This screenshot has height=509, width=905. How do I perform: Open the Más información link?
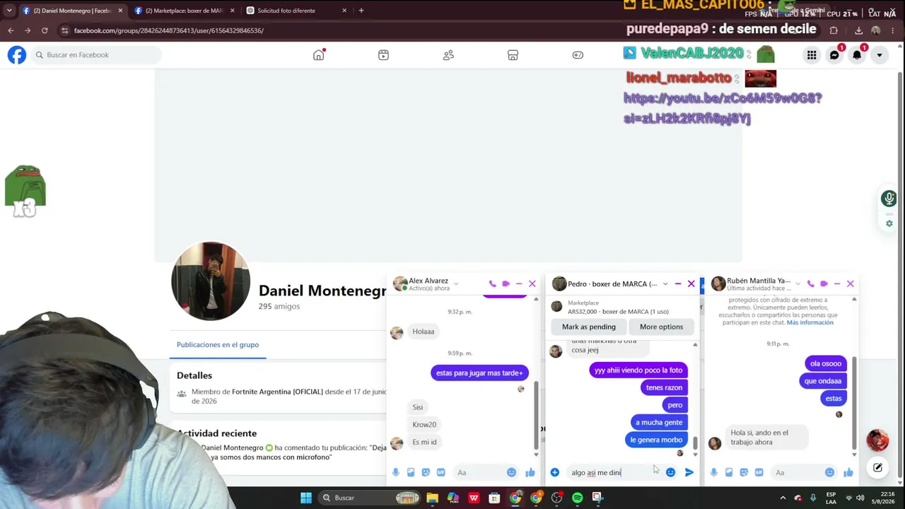click(x=810, y=322)
